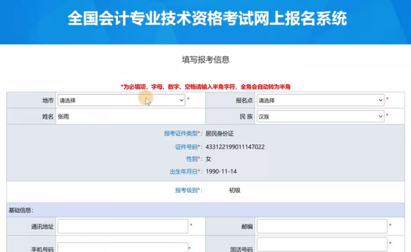Click the 证件号码 label
This screenshot has height=252, width=411.
[x=186, y=147]
